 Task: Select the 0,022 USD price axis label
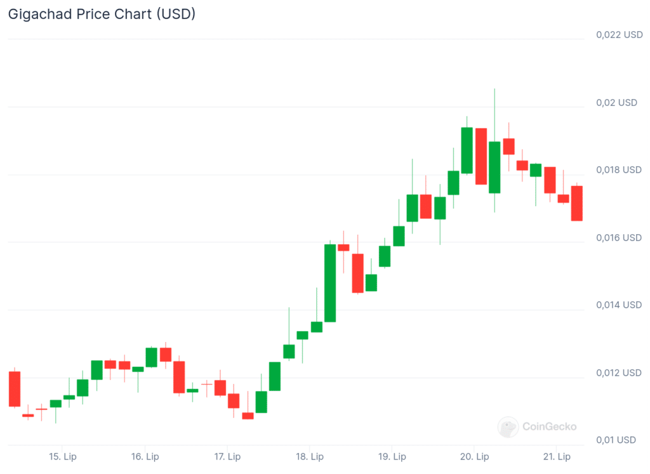[619, 35]
